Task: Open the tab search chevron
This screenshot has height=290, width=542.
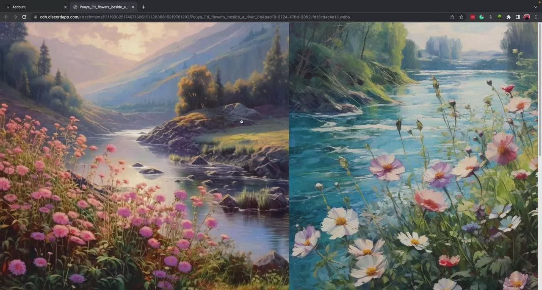Action: pyautogui.click(x=536, y=7)
